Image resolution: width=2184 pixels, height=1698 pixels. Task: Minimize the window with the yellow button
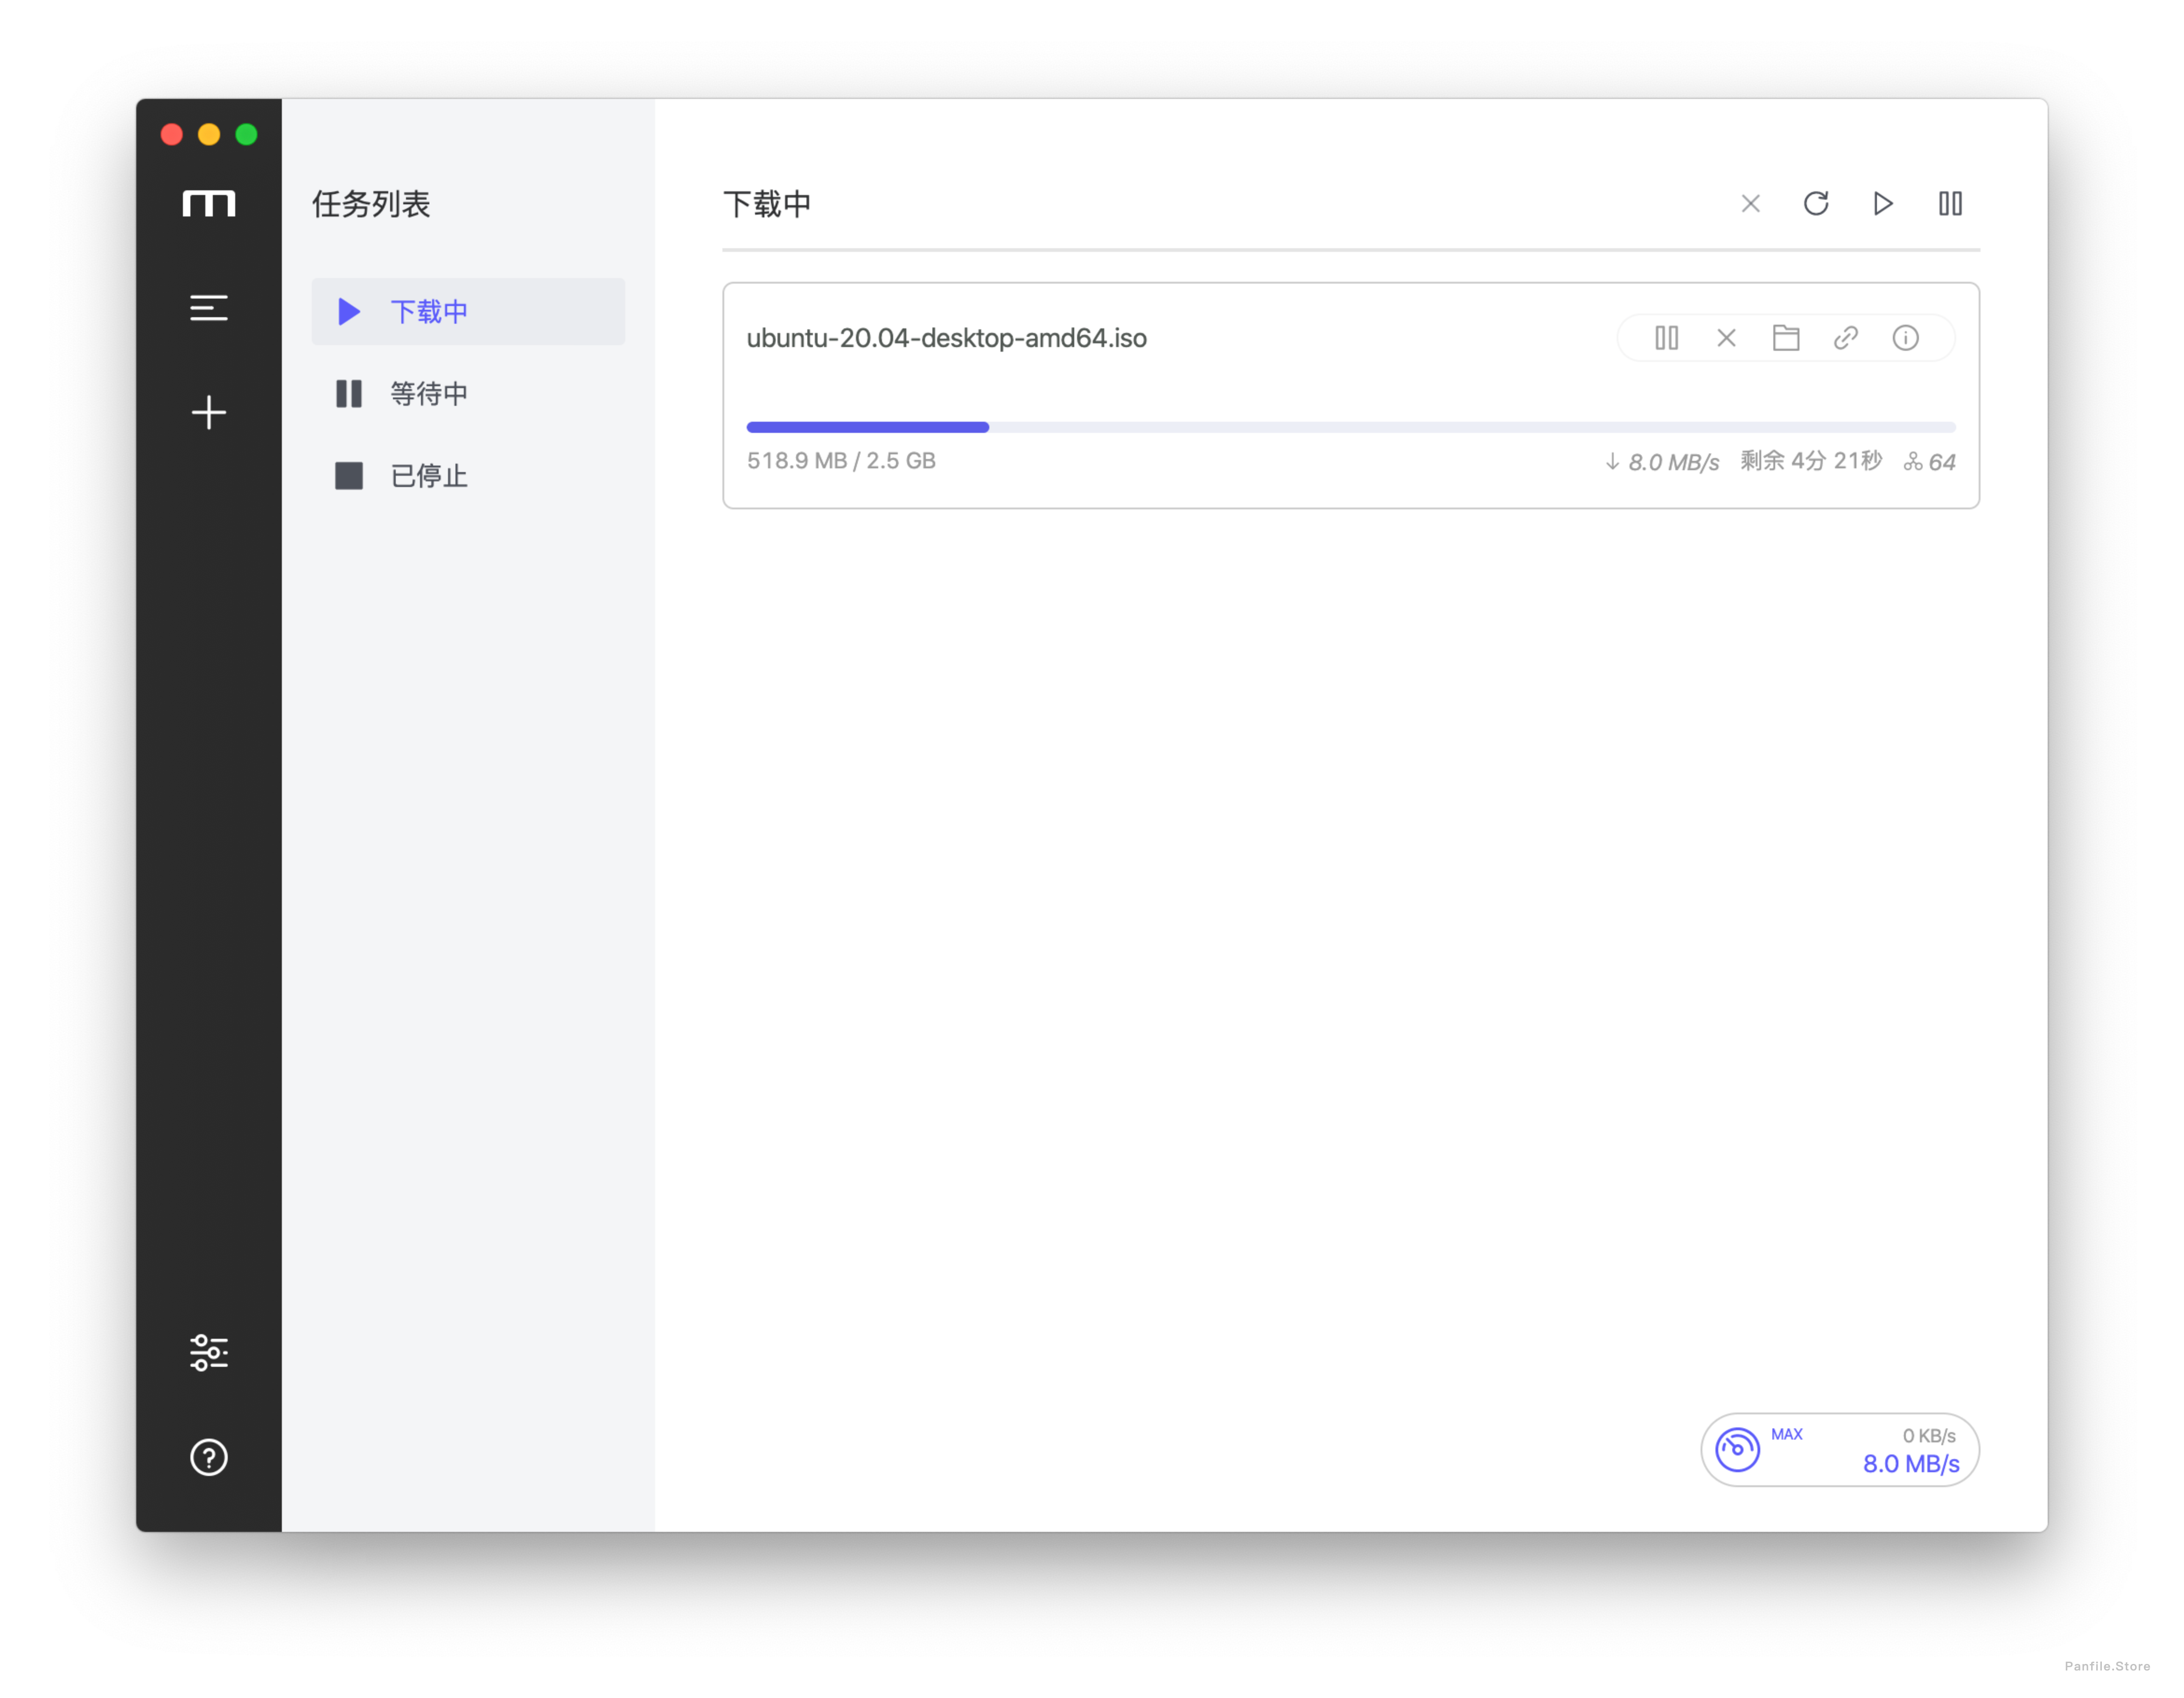point(209,134)
